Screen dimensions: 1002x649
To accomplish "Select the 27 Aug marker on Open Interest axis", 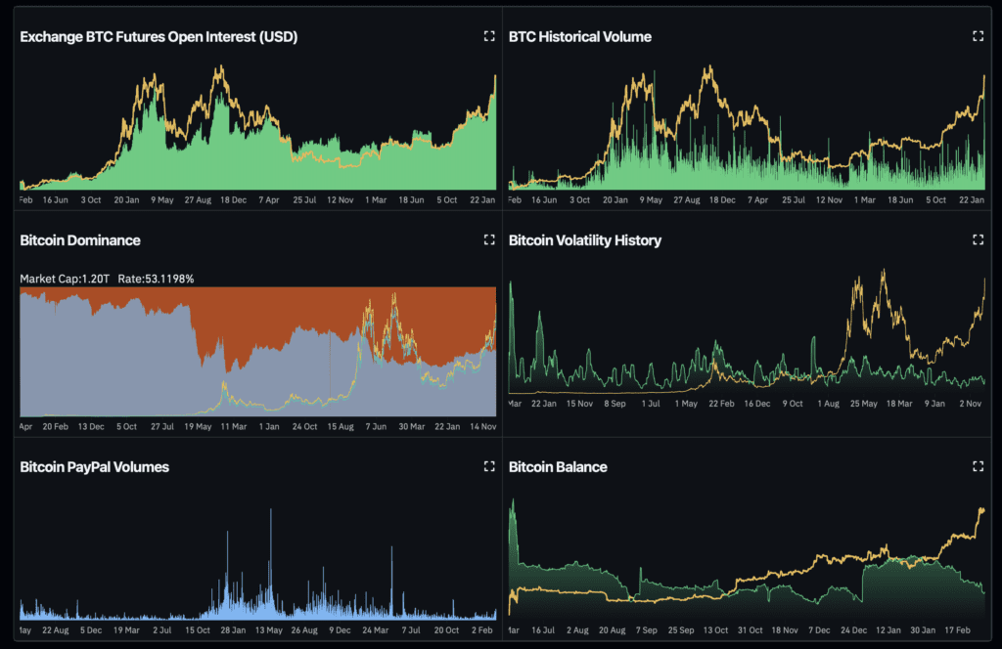I will [197, 199].
